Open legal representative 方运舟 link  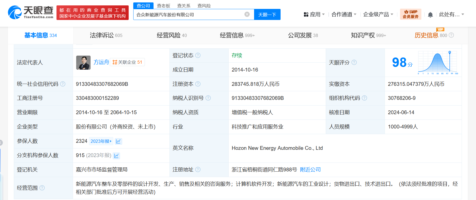(101, 62)
